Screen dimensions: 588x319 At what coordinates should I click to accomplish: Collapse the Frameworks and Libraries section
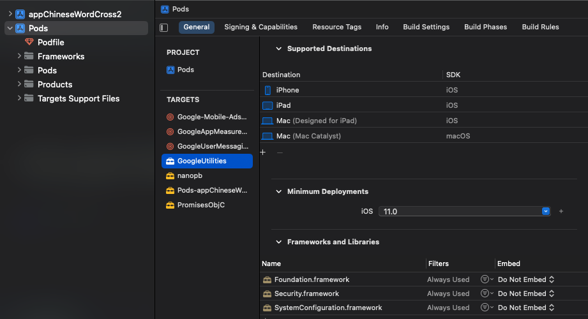pyautogui.click(x=278, y=242)
